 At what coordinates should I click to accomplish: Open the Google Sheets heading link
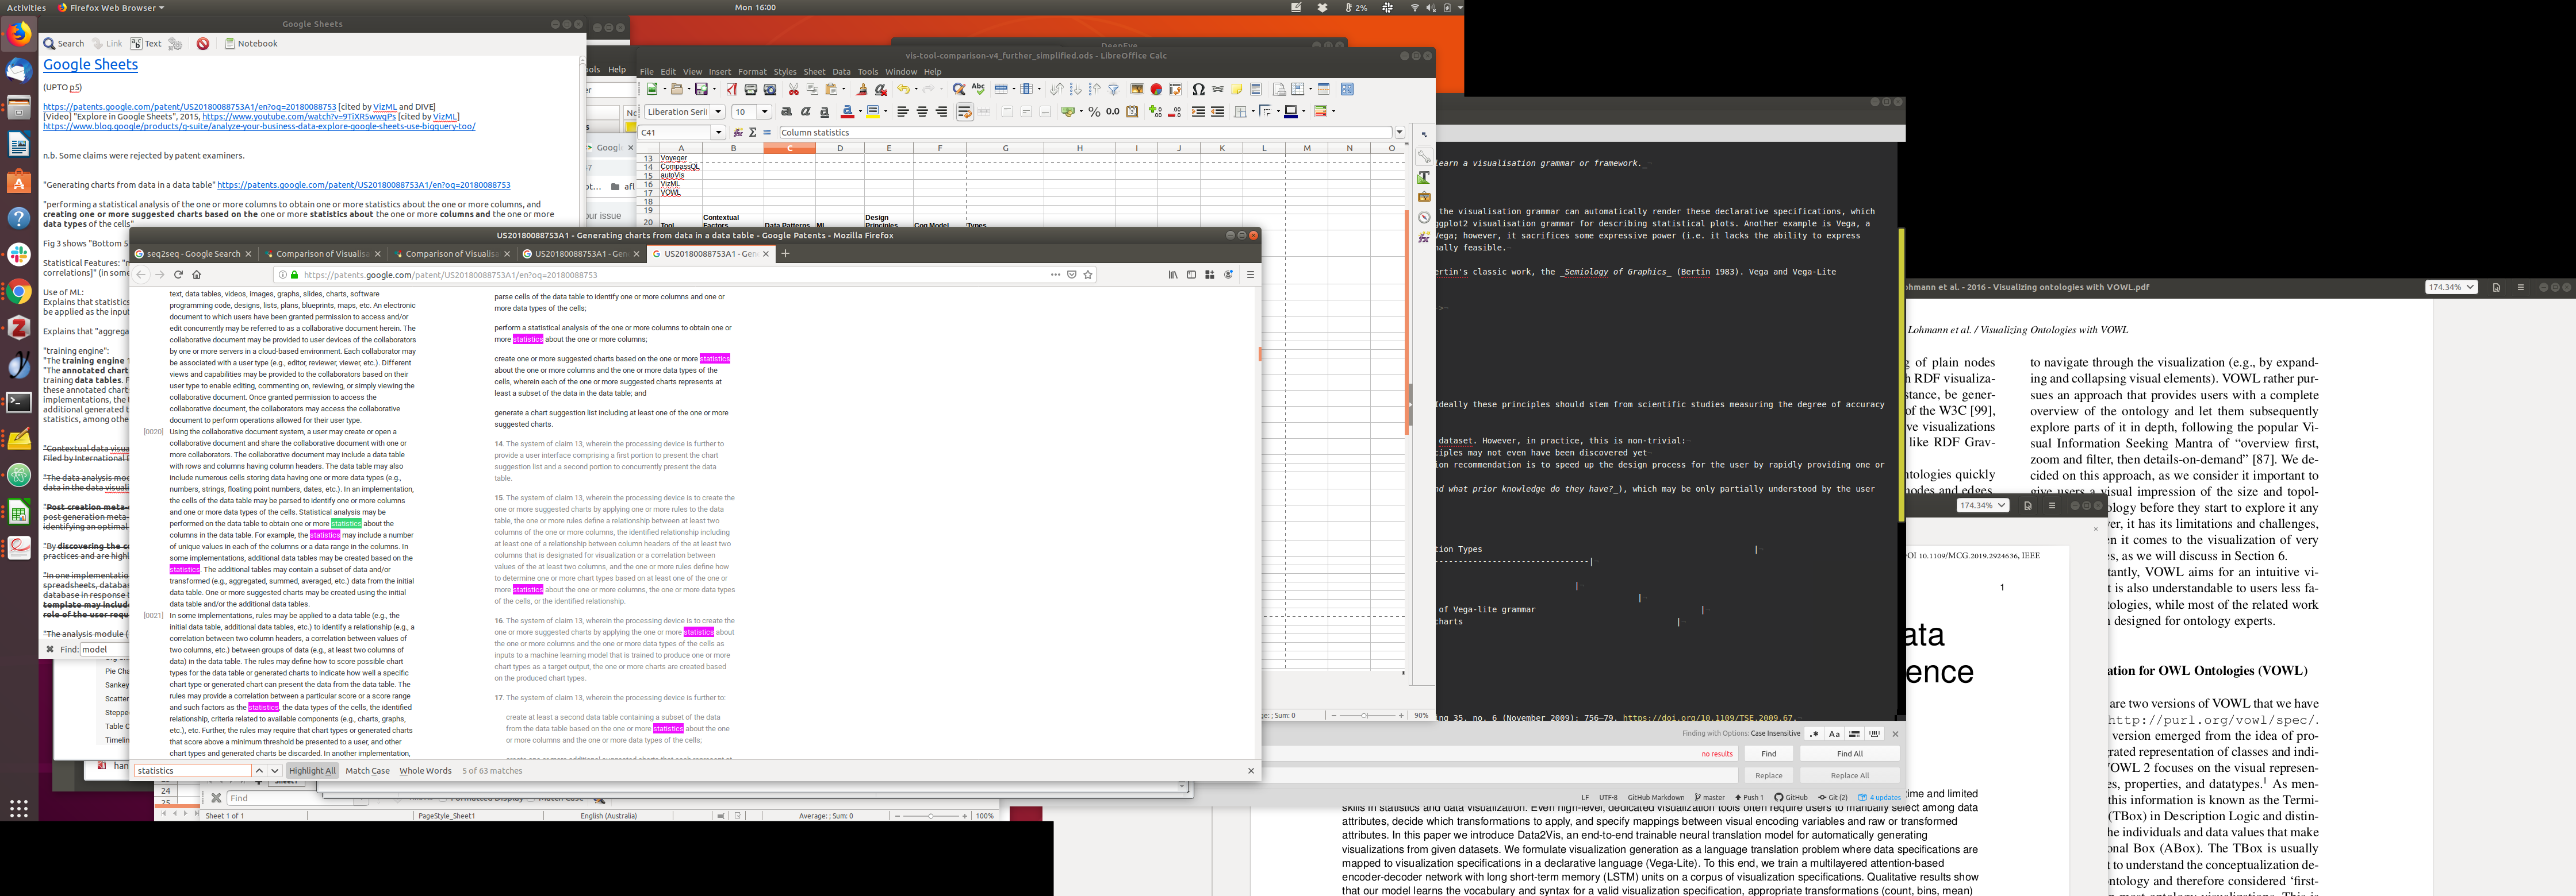pyautogui.click(x=90, y=65)
